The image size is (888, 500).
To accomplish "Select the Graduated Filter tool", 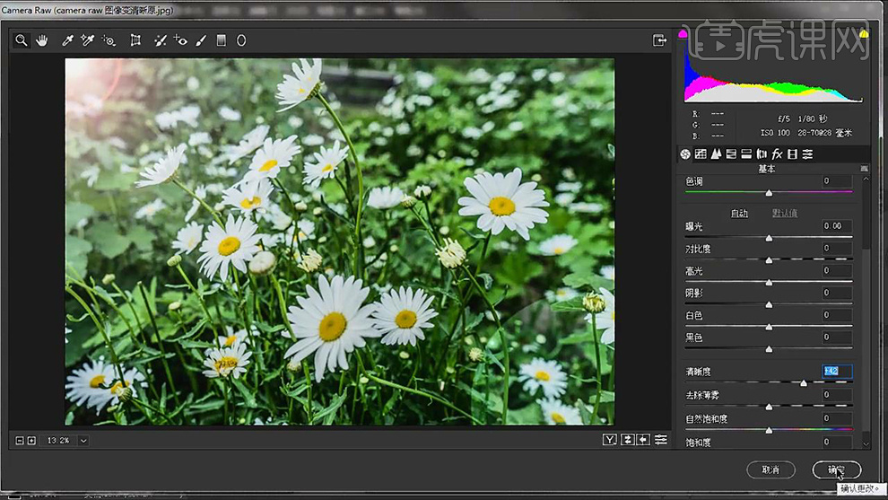I will pos(222,40).
